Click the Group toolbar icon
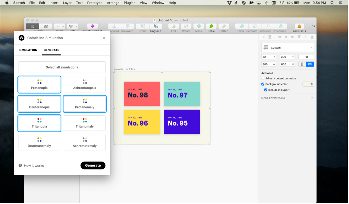Viewport: 349px width, 204px height. [143, 26]
